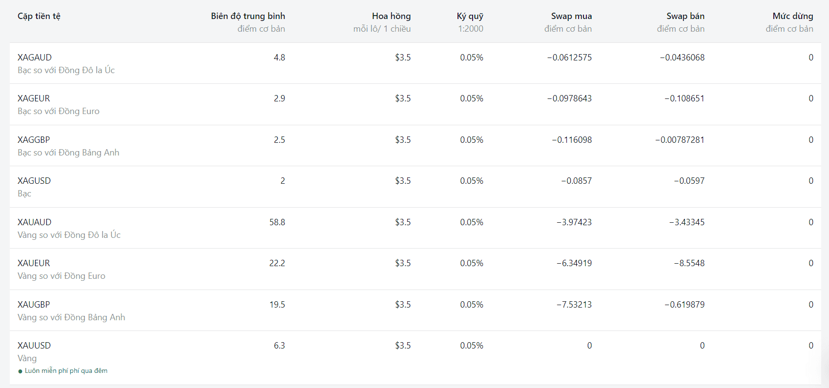Select the XAGEUR row label

(x=34, y=98)
